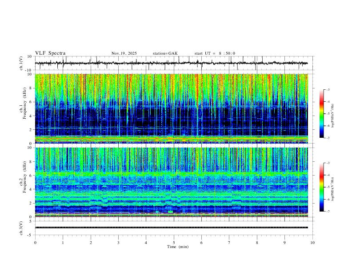The height and width of the screenshot is (272, 352).
Task: Click time axis tick label "1"
Action: point(63,243)
